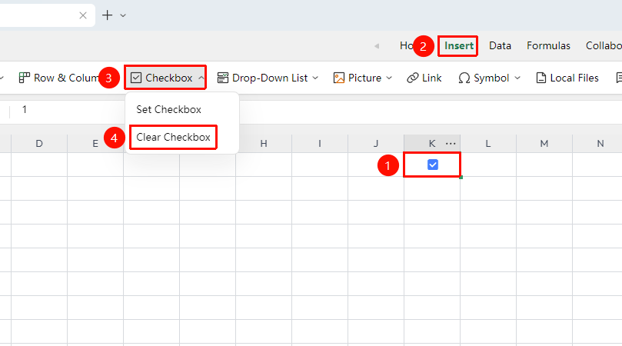Choose Set Checkbox from the menu
This screenshot has width=622, height=346.
pos(168,109)
